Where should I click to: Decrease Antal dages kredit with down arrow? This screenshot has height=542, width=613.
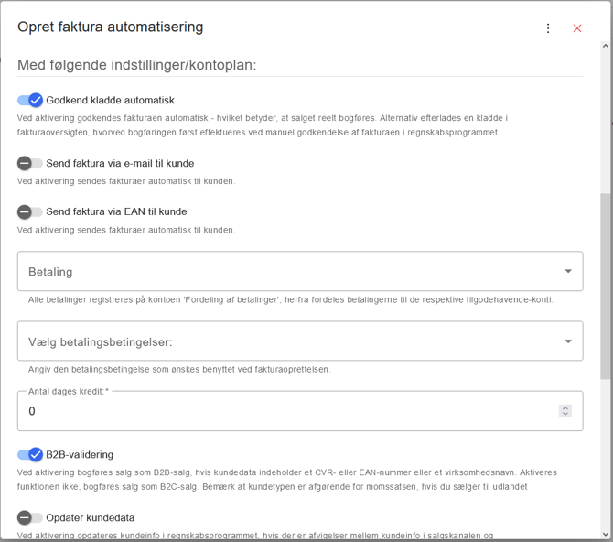(565, 414)
